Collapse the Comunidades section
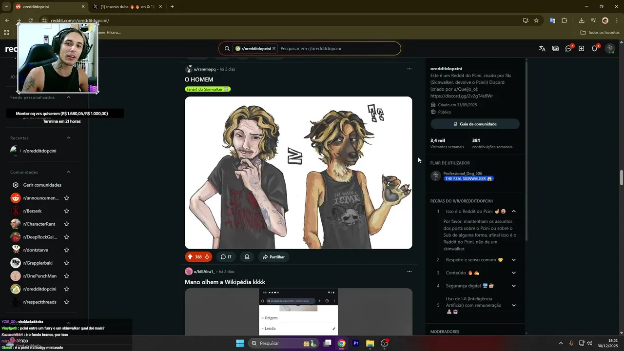The image size is (624, 351). point(68,172)
